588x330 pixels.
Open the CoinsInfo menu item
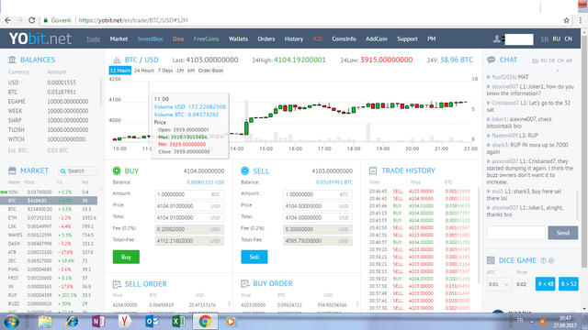(x=344, y=38)
